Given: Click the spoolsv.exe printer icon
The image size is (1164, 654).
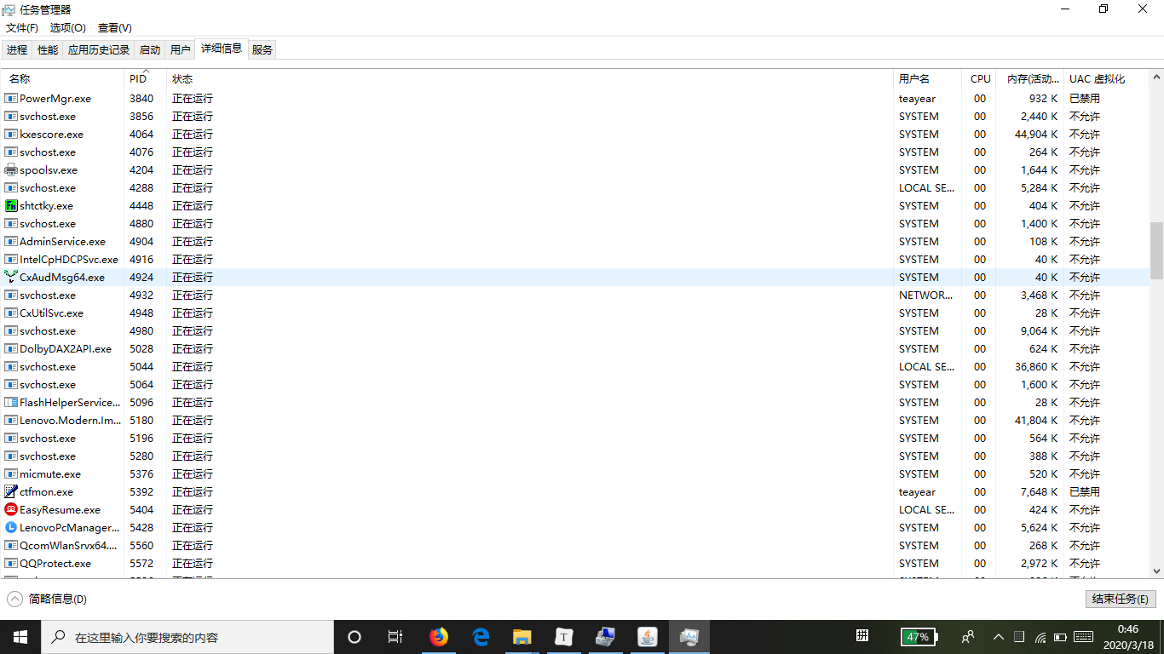Looking at the screenshot, I should coord(11,170).
